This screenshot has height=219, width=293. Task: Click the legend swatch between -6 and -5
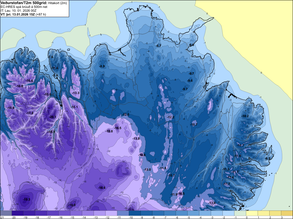(x=181, y=213)
